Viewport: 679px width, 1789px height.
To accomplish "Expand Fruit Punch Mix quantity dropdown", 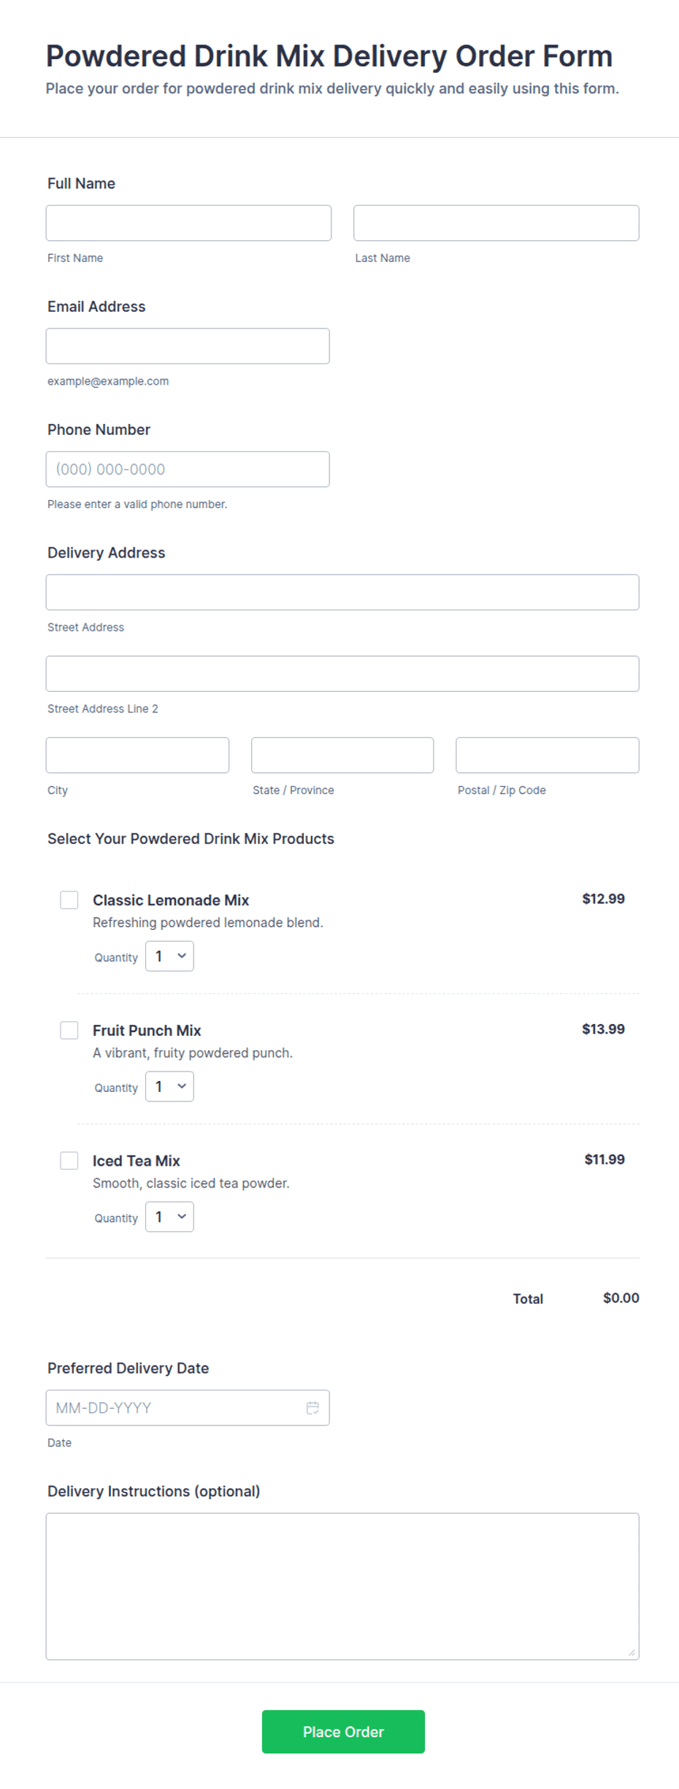I will point(169,1086).
